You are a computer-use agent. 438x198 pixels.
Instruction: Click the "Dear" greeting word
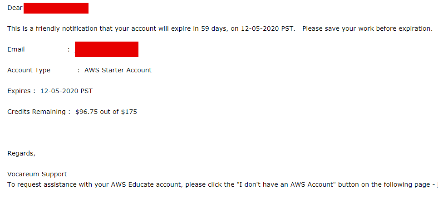[x=15, y=8]
